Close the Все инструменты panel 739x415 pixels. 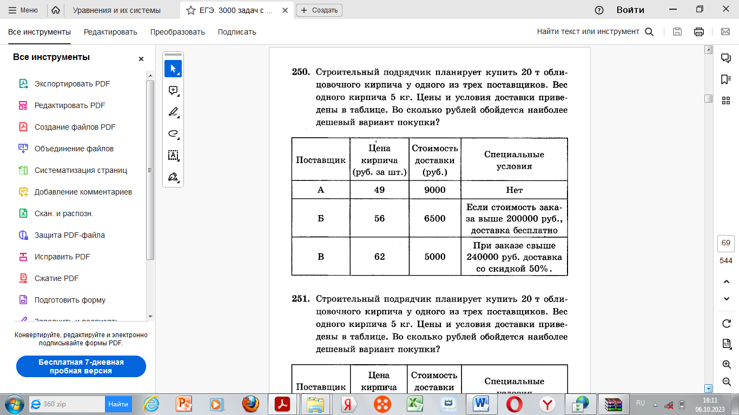141,59
